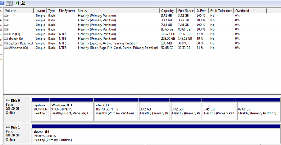Select the Windows (C:) partition block on Disk 0

(x=72, y=109)
